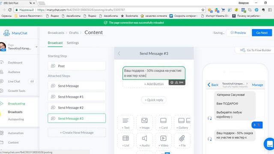Add an Audio block
The width and height of the screenshot is (274, 154).
click(x=145, y=141)
